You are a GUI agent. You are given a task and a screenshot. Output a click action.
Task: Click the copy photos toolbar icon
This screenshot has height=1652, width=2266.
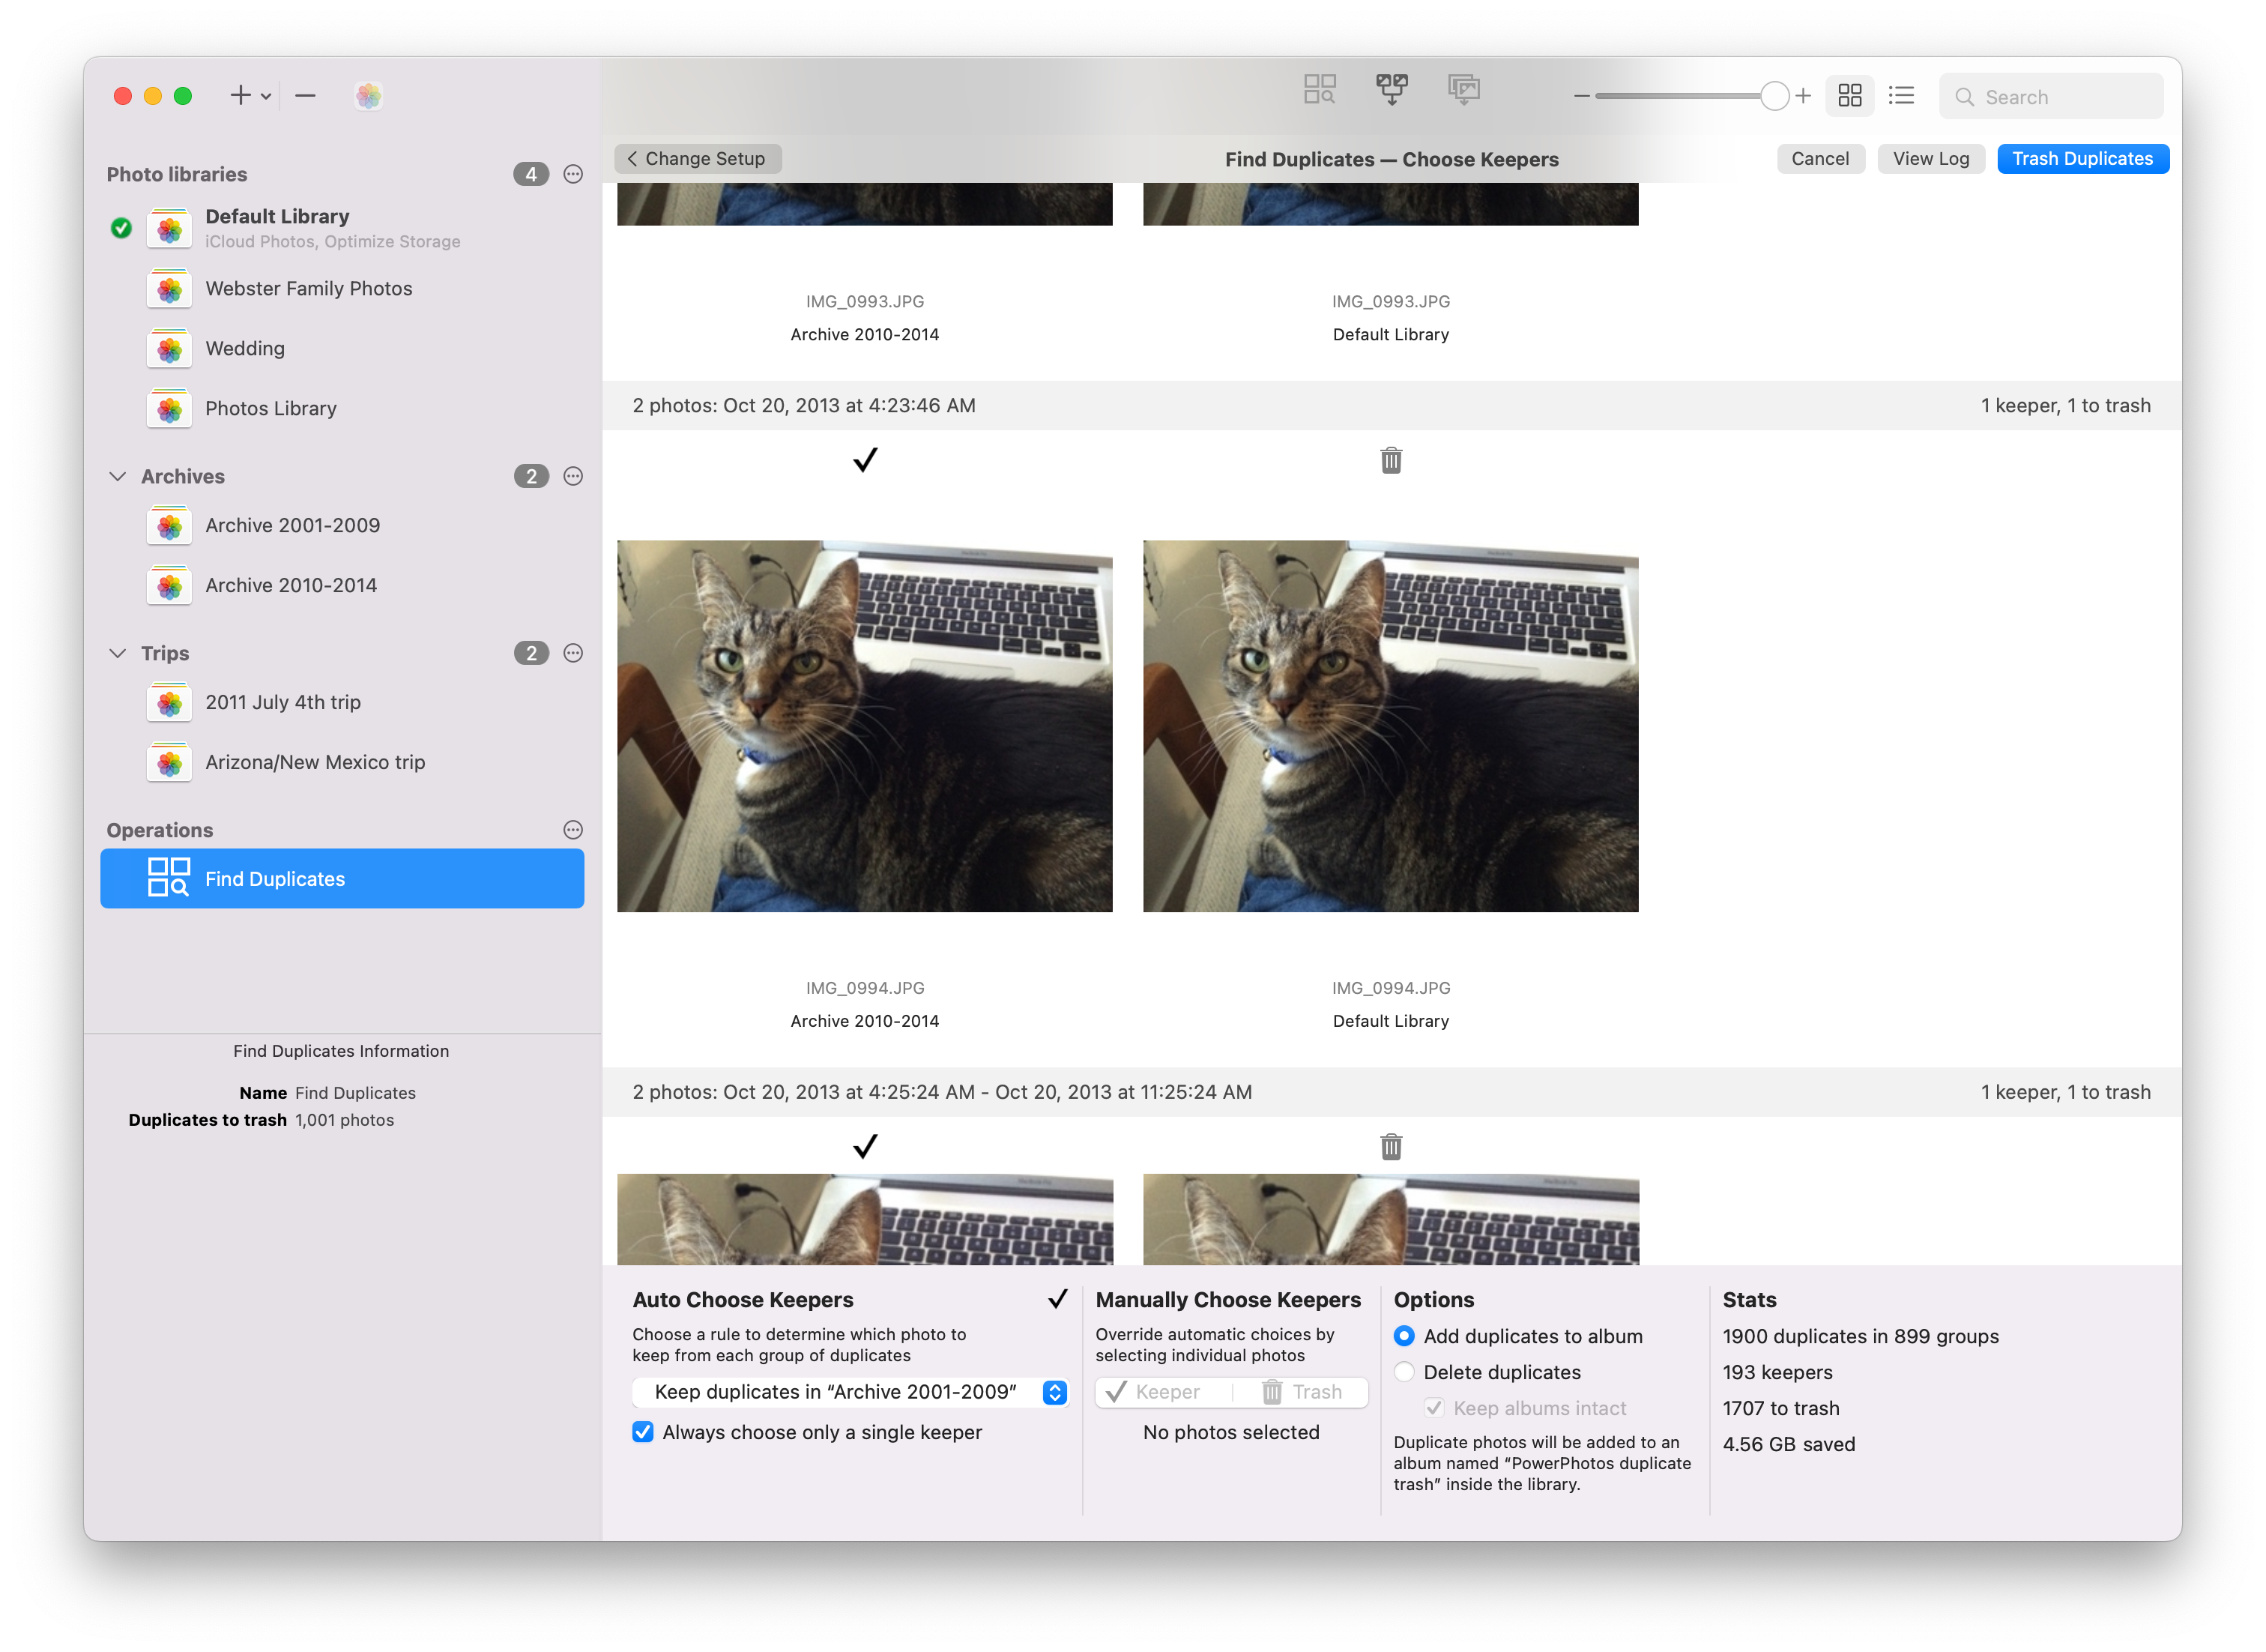[1463, 90]
